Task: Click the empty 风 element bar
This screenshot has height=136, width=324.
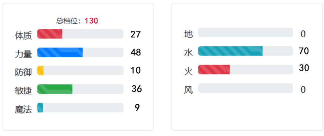Action: point(246,88)
